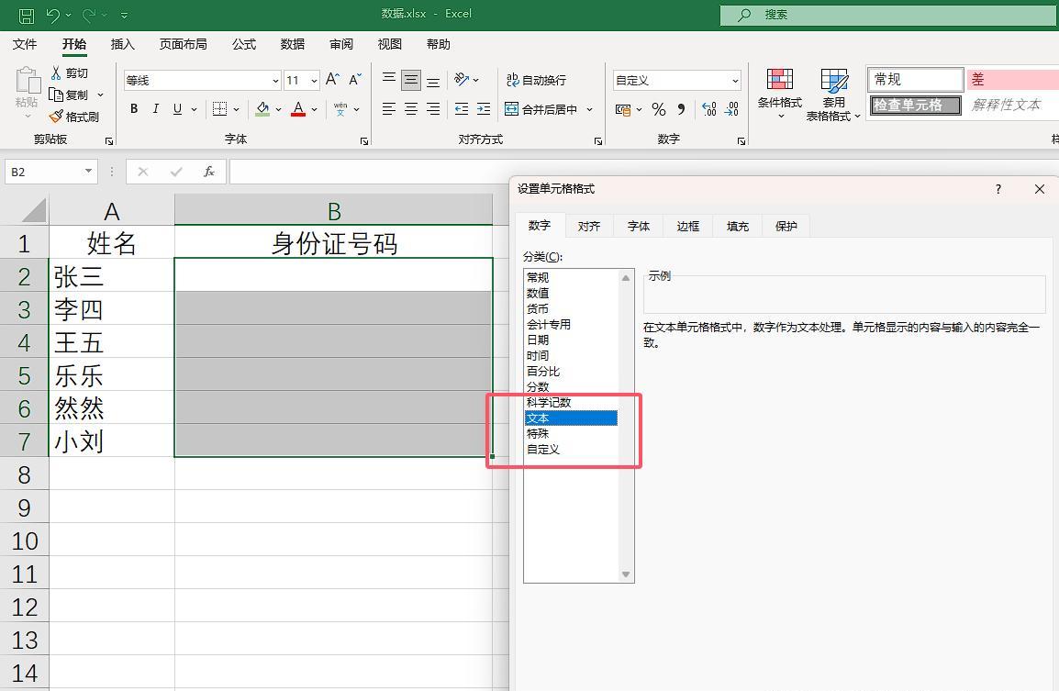Decrease font size with smaller A icon
The image size is (1059, 691).
point(355,80)
